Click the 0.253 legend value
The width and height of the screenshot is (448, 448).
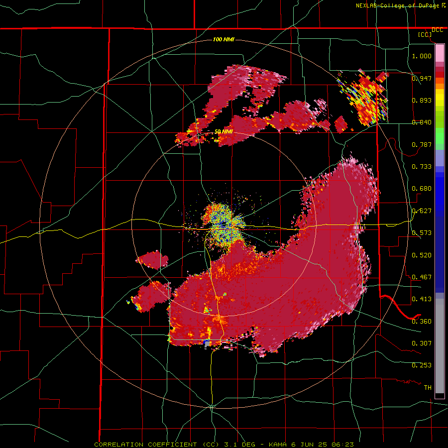[x=422, y=365]
